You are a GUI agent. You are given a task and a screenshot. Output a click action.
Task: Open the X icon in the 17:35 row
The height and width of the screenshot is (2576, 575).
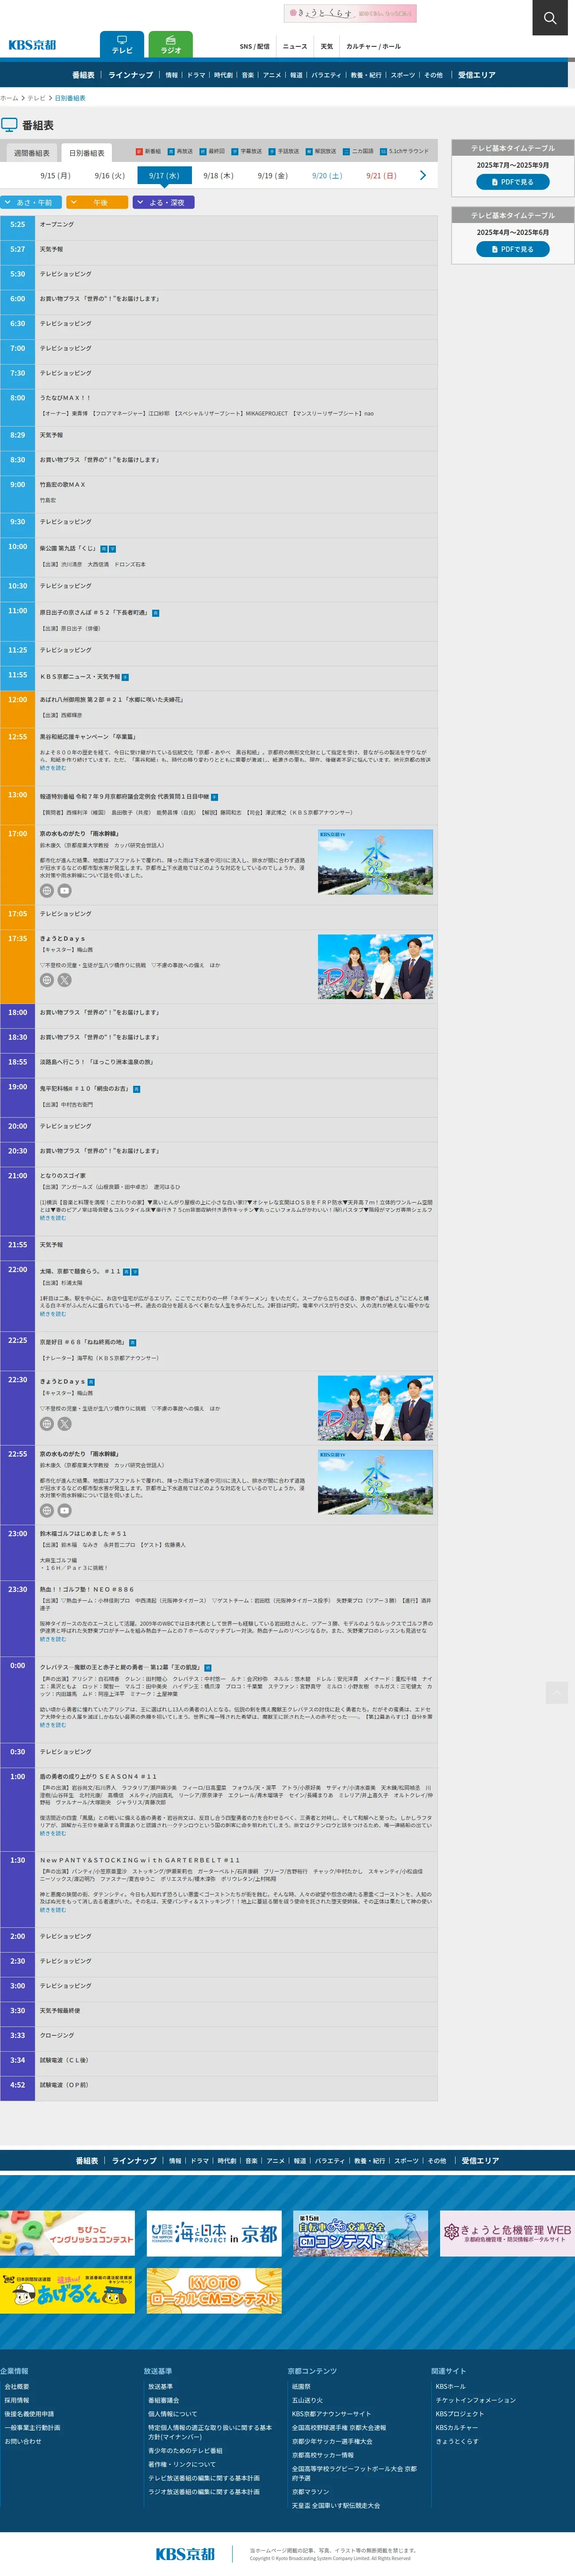click(x=65, y=980)
